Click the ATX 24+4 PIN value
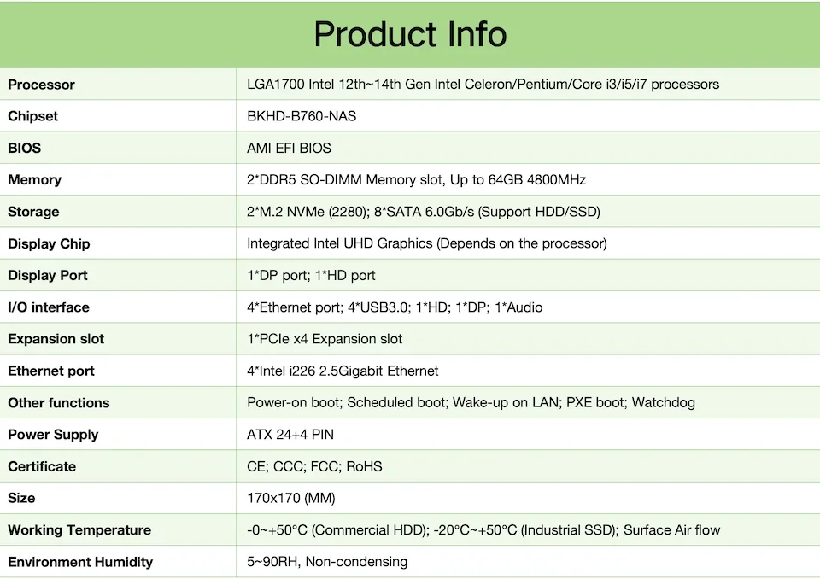Image resolution: width=820 pixels, height=579 pixels. tap(290, 435)
